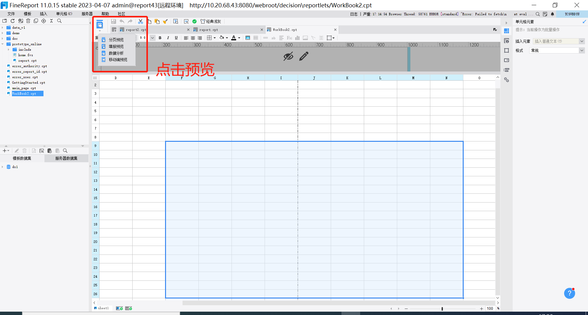Toggle bold formatting
Viewport: 588px width, 315px height.
160,38
